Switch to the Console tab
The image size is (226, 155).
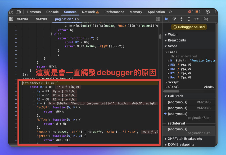pos(52,12)
